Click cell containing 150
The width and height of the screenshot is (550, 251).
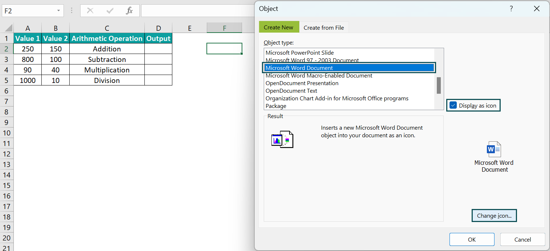click(x=56, y=49)
